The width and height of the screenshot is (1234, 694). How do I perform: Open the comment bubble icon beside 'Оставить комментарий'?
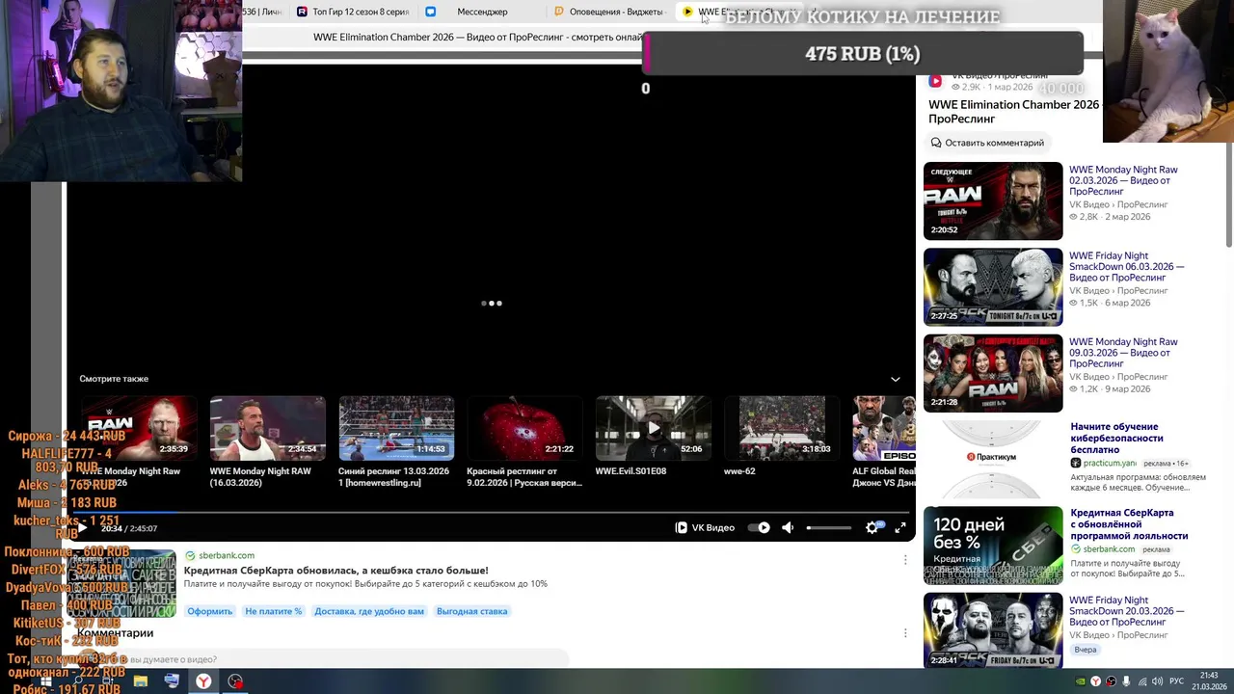(936, 143)
